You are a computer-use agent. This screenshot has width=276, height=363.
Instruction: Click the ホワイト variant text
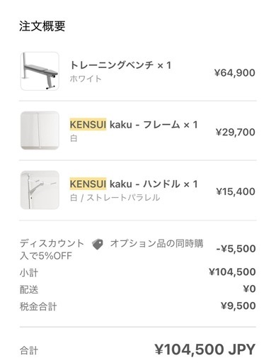pos(86,79)
